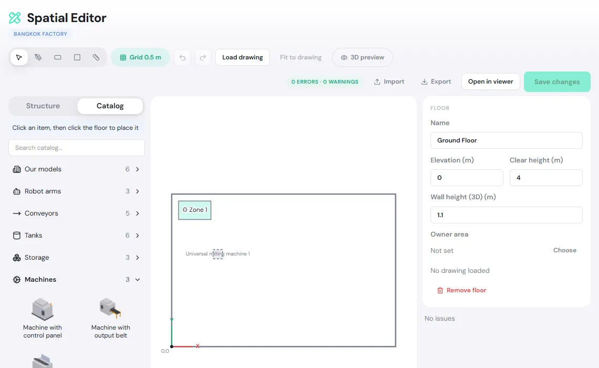This screenshot has width=599, height=368.
Task: Click the Not set owner value
Action: pos(442,251)
